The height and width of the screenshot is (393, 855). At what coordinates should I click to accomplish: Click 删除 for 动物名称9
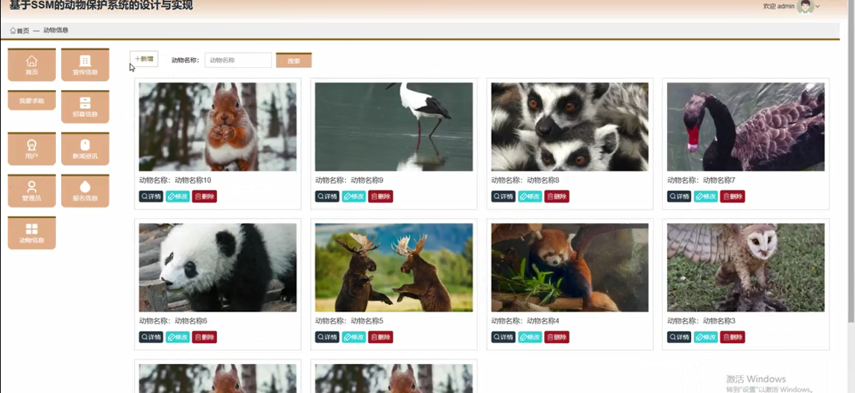point(381,196)
